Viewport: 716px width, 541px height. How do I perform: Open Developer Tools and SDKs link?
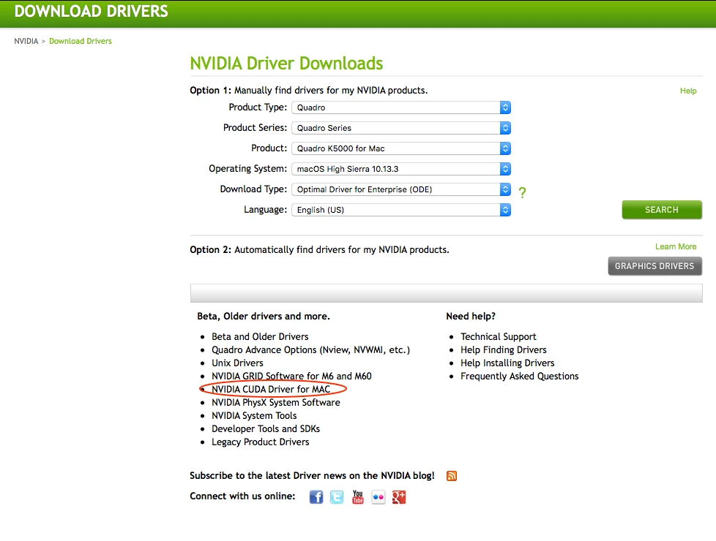(x=266, y=429)
